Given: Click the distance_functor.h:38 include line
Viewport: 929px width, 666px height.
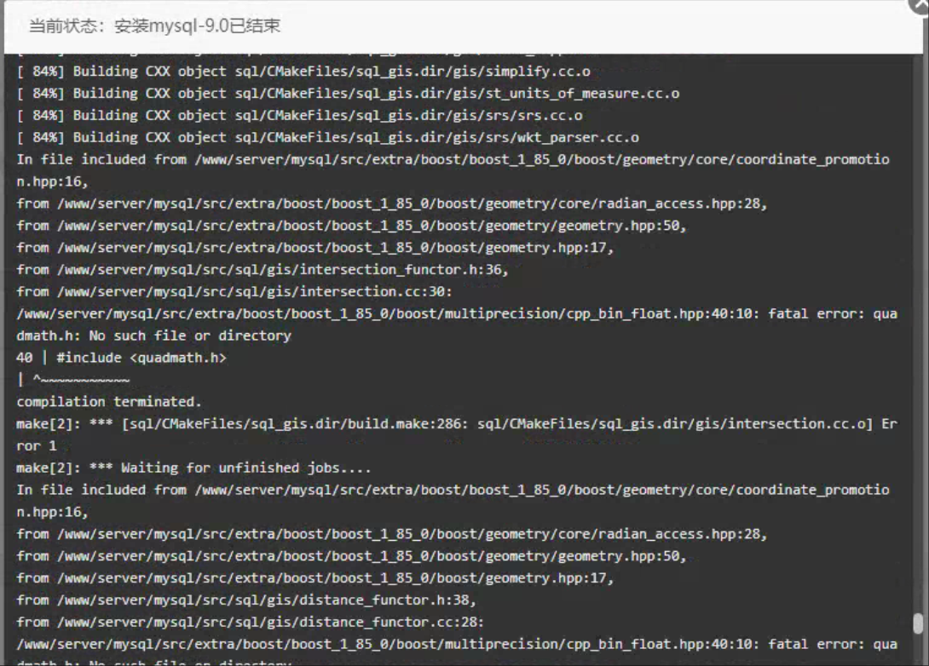Looking at the screenshot, I should [x=246, y=600].
